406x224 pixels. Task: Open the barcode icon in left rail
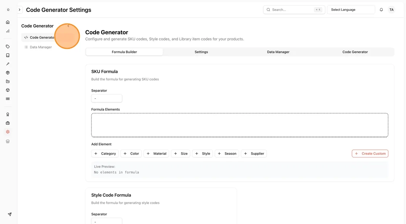pyautogui.click(x=8, y=99)
